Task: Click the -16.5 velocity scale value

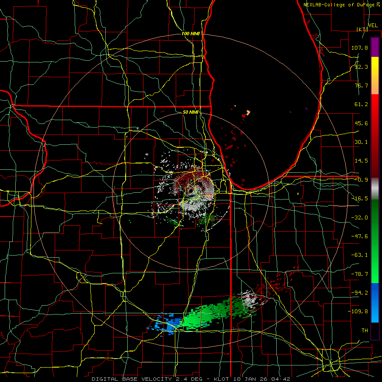Action: coord(360,199)
